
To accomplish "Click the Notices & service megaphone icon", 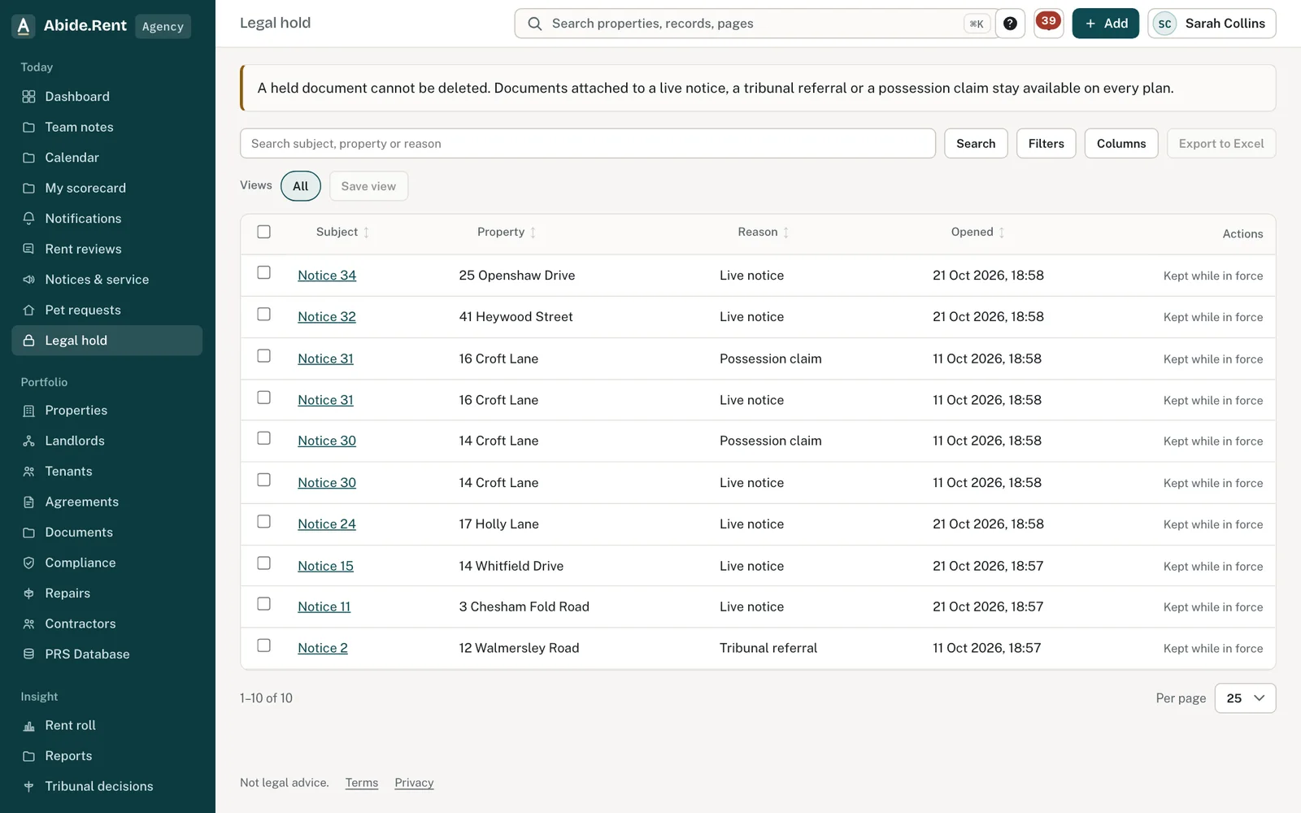I will pos(29,280).
